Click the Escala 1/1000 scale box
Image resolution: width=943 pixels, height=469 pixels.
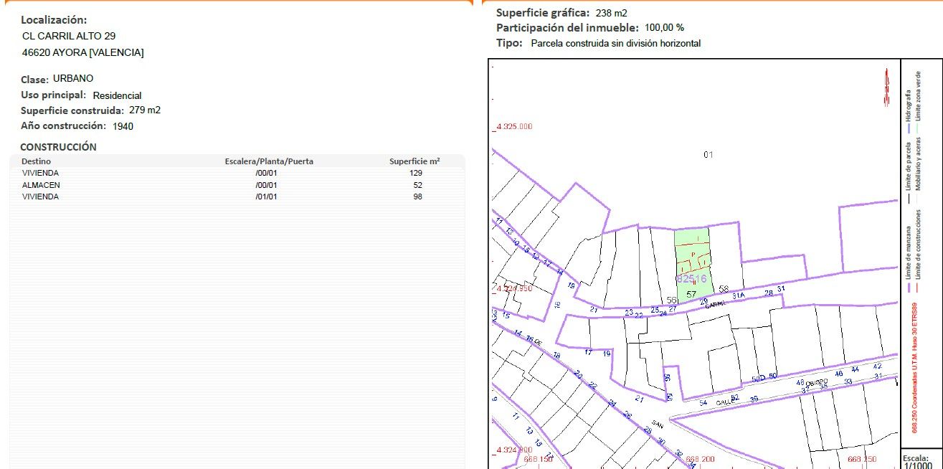(917, 461)
